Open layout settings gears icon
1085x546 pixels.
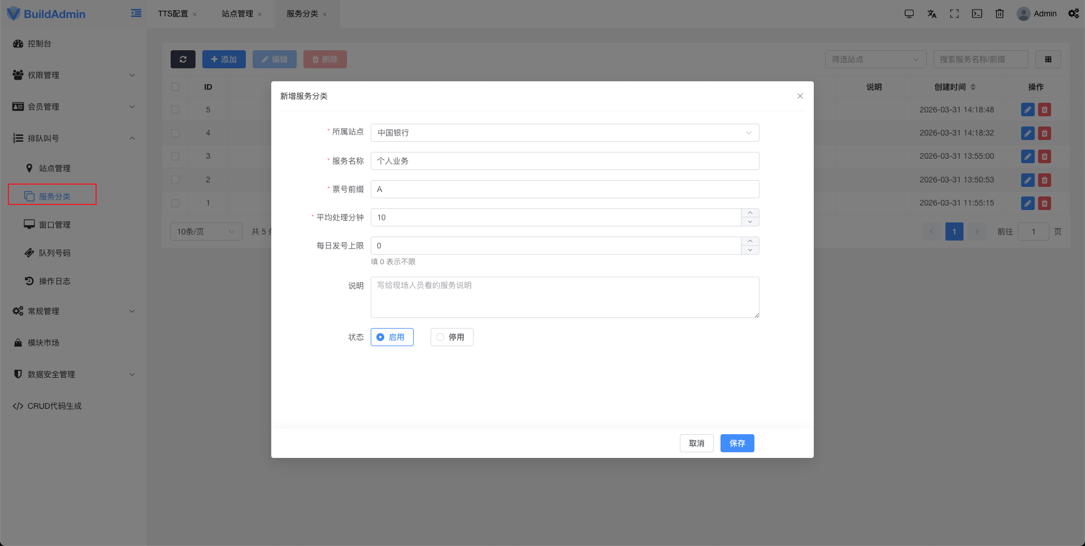tap(1073, 14)
